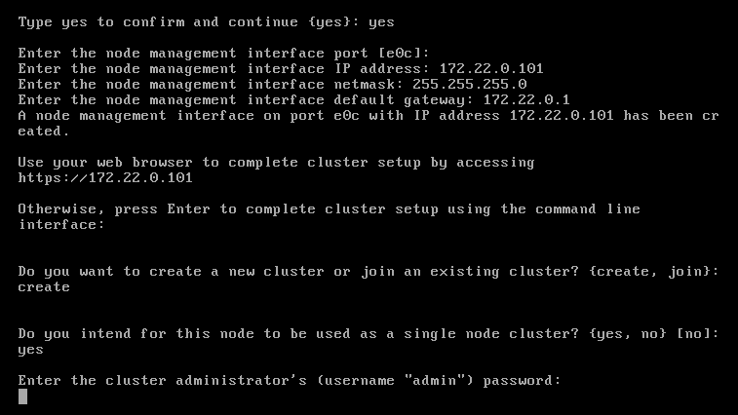The image size is (738, 415).
Task: Click the https://172.22.0.101 URL text
Action: [x=105, y=178]
